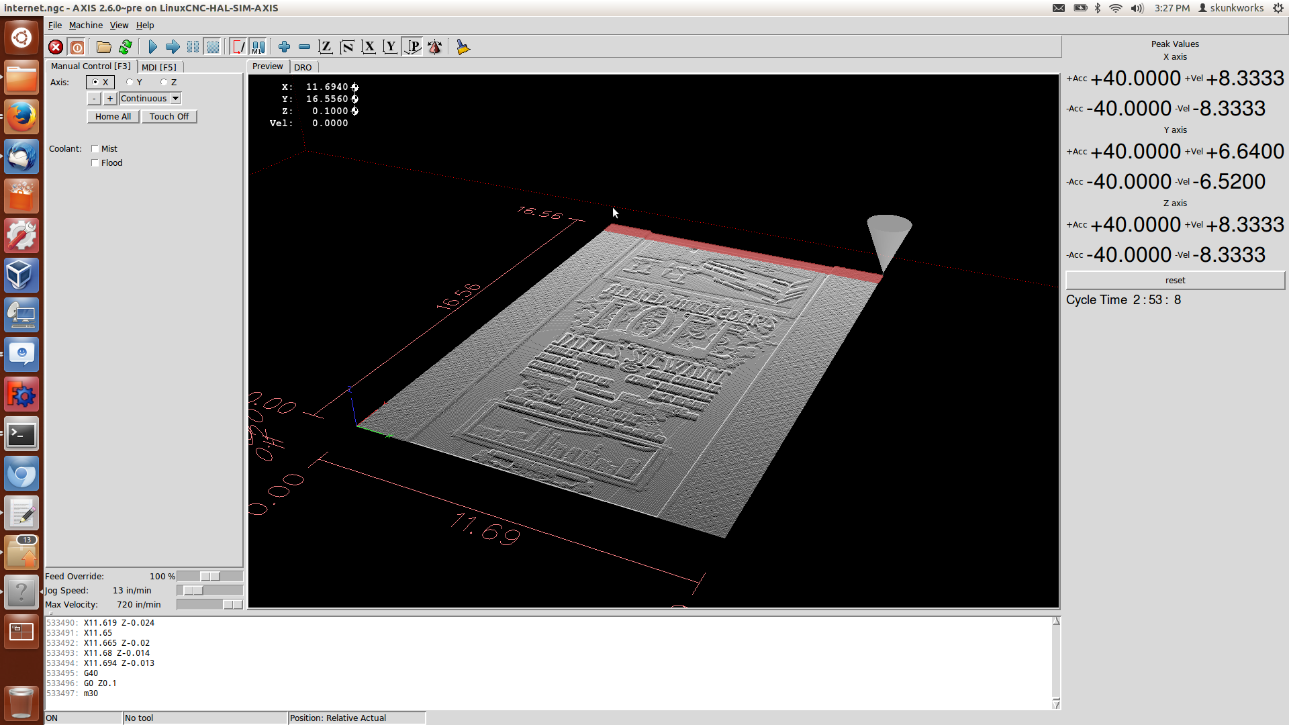Screen dimensions: 1289x725
Task: Open Ubuntu Dash home button
Action: (21, 38)
